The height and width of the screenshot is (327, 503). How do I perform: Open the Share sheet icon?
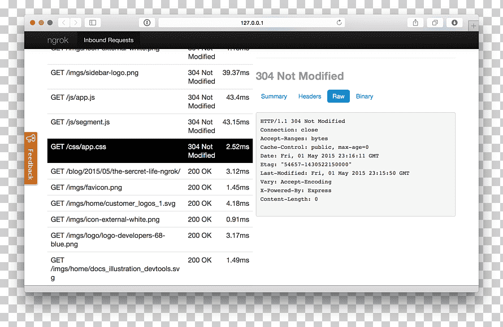point(415,23)
